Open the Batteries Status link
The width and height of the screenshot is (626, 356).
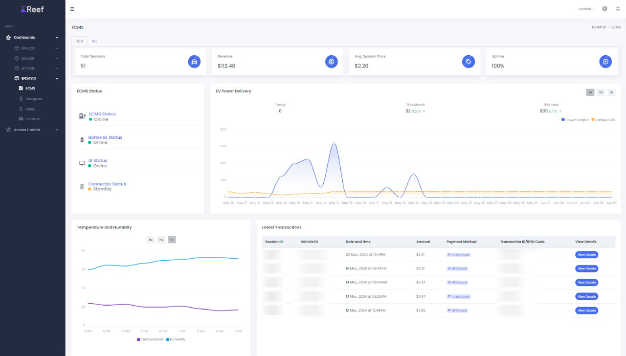pyautogui.click(x=105, y=137)
